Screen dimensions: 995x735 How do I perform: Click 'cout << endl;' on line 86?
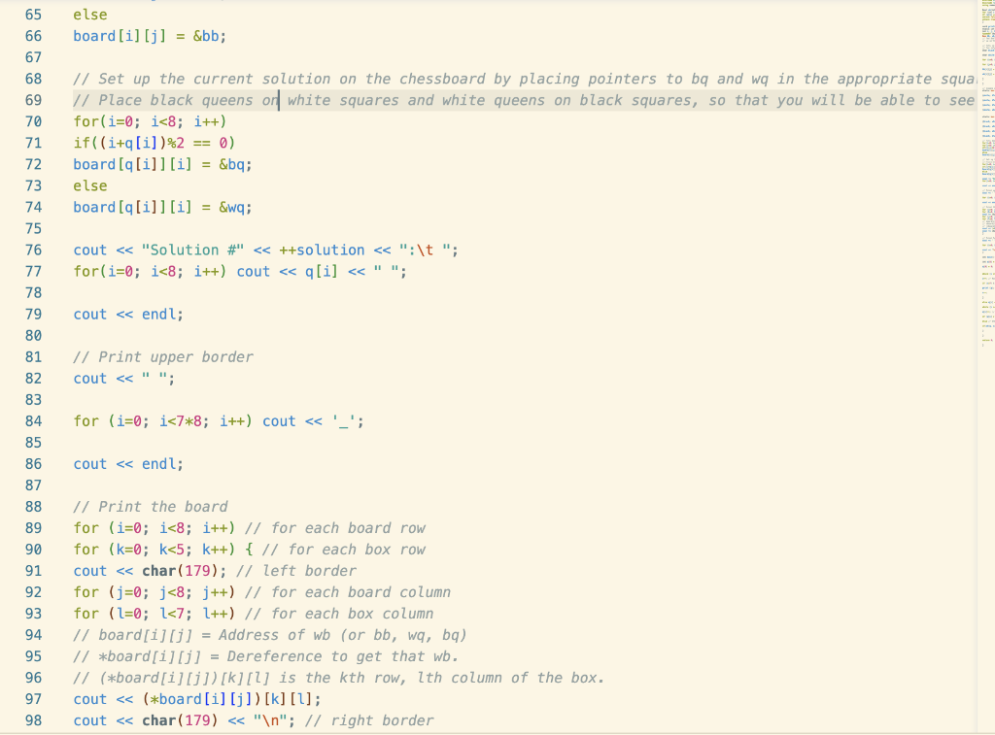[x=128, y=464]
